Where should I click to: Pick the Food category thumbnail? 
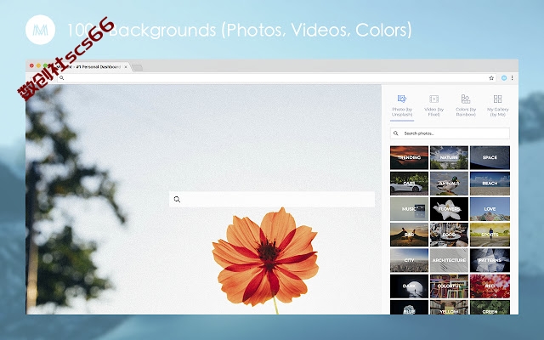(449, 235)
